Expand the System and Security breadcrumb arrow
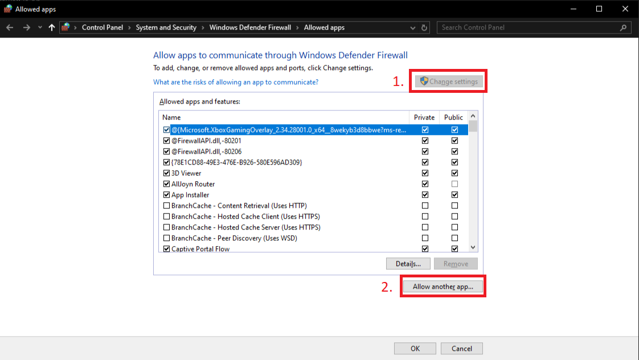The width and height of the screenshot is (639, 360). (202, 27)
